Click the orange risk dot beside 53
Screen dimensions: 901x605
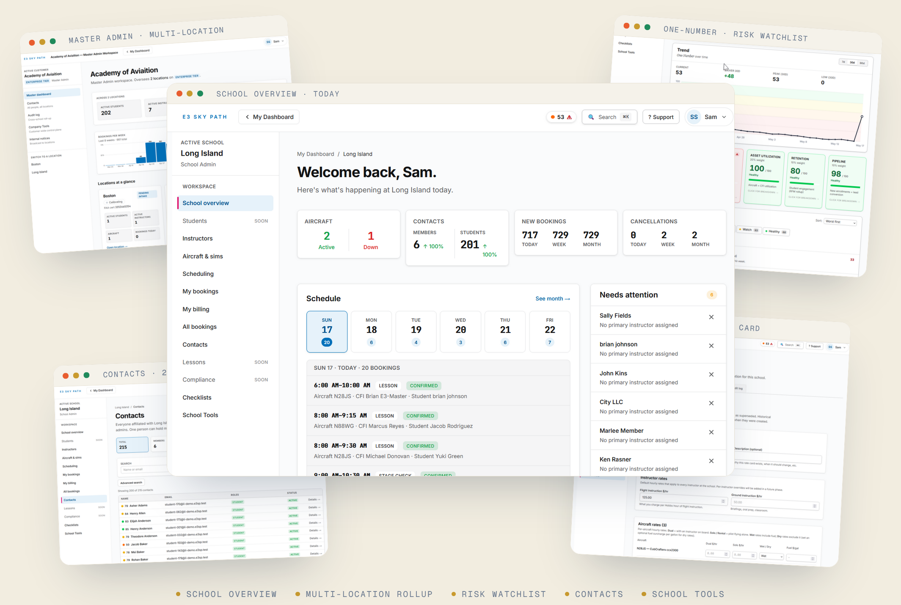point(553,117)
